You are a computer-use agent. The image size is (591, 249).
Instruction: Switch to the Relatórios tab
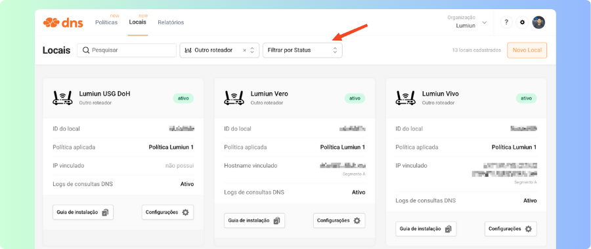pyautogui.click(x=171, y=22)
